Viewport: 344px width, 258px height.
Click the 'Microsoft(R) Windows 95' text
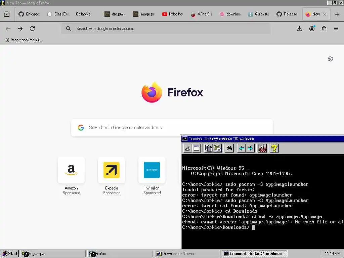[213, 168]
